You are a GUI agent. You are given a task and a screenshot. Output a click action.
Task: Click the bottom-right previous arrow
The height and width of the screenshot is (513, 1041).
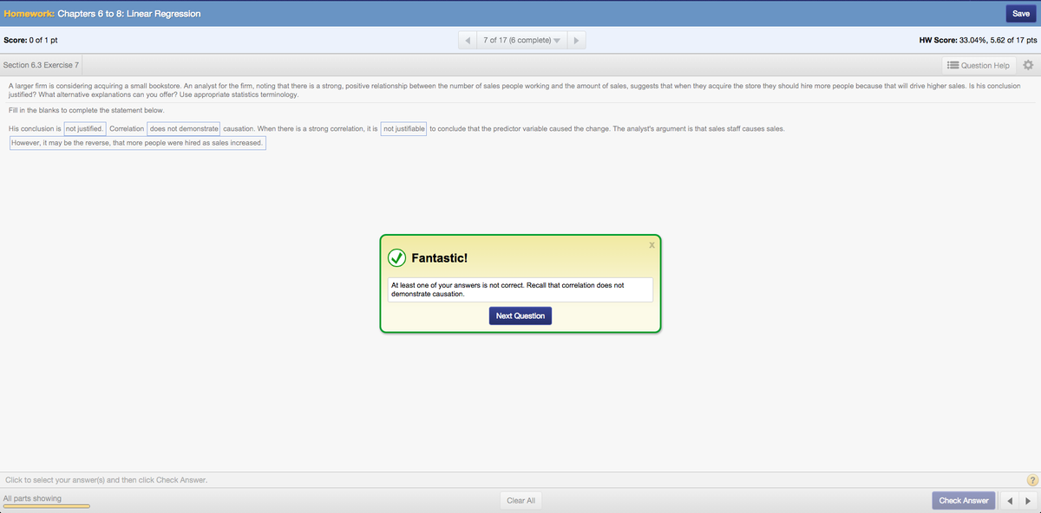click(x=1009, y=501)
